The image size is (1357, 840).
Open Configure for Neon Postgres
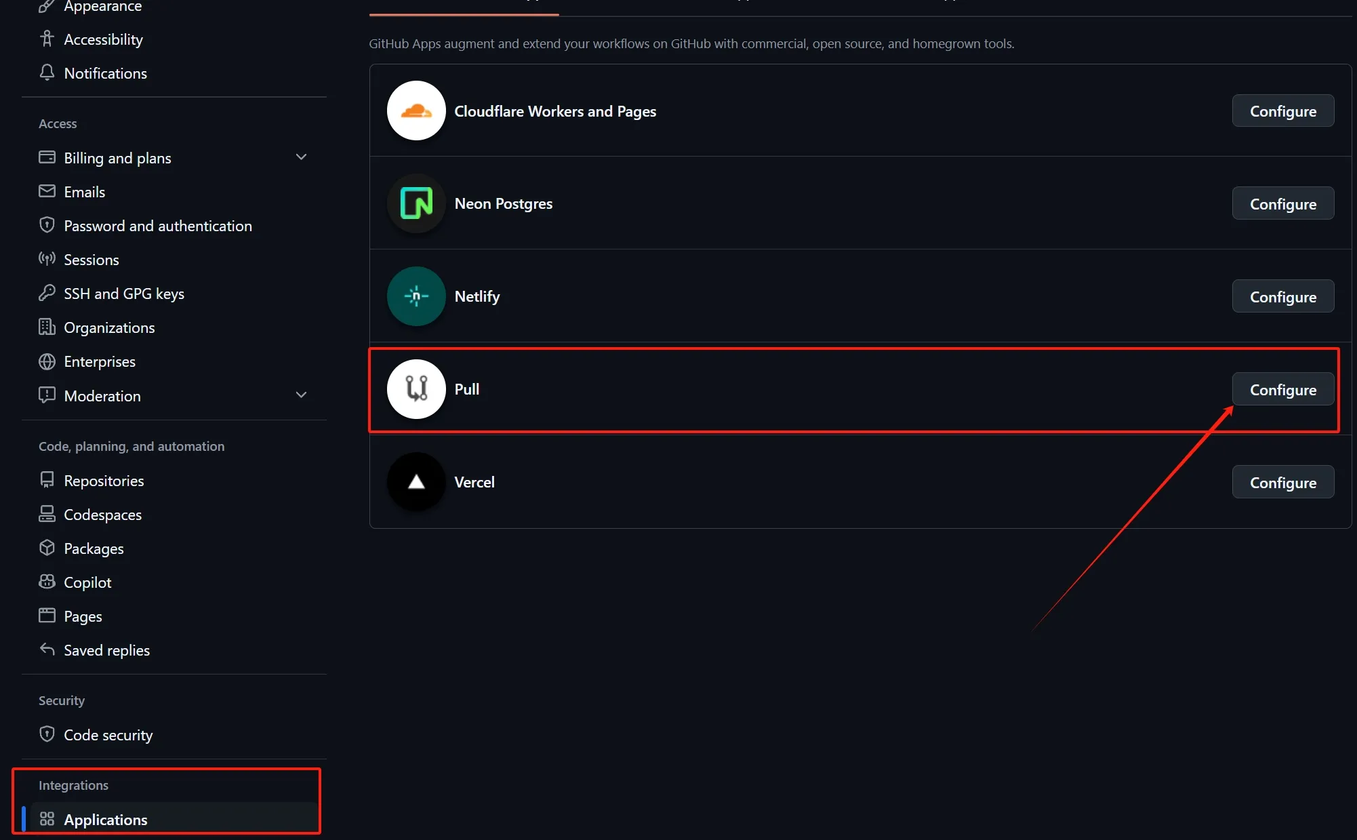(x=1282, y=203)
